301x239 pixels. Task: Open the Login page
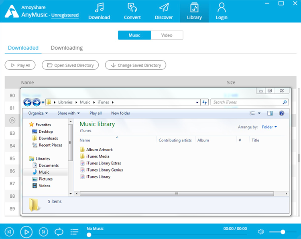tap(222, 12)
